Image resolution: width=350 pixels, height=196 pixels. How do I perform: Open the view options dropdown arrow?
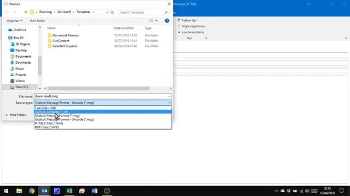tap(156, 21)
